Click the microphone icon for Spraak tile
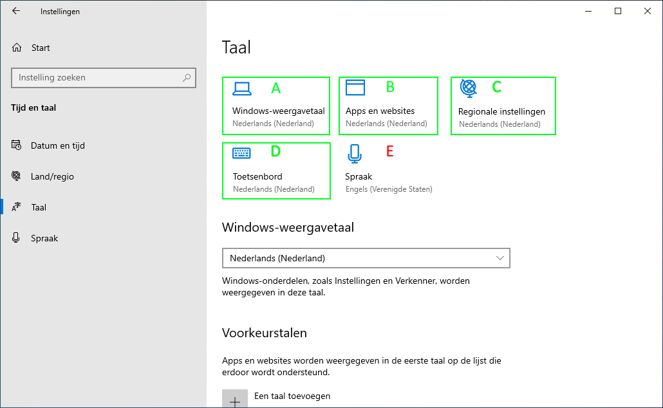Image resolution: width=663 pixels, height=408 pixels. 355,153
